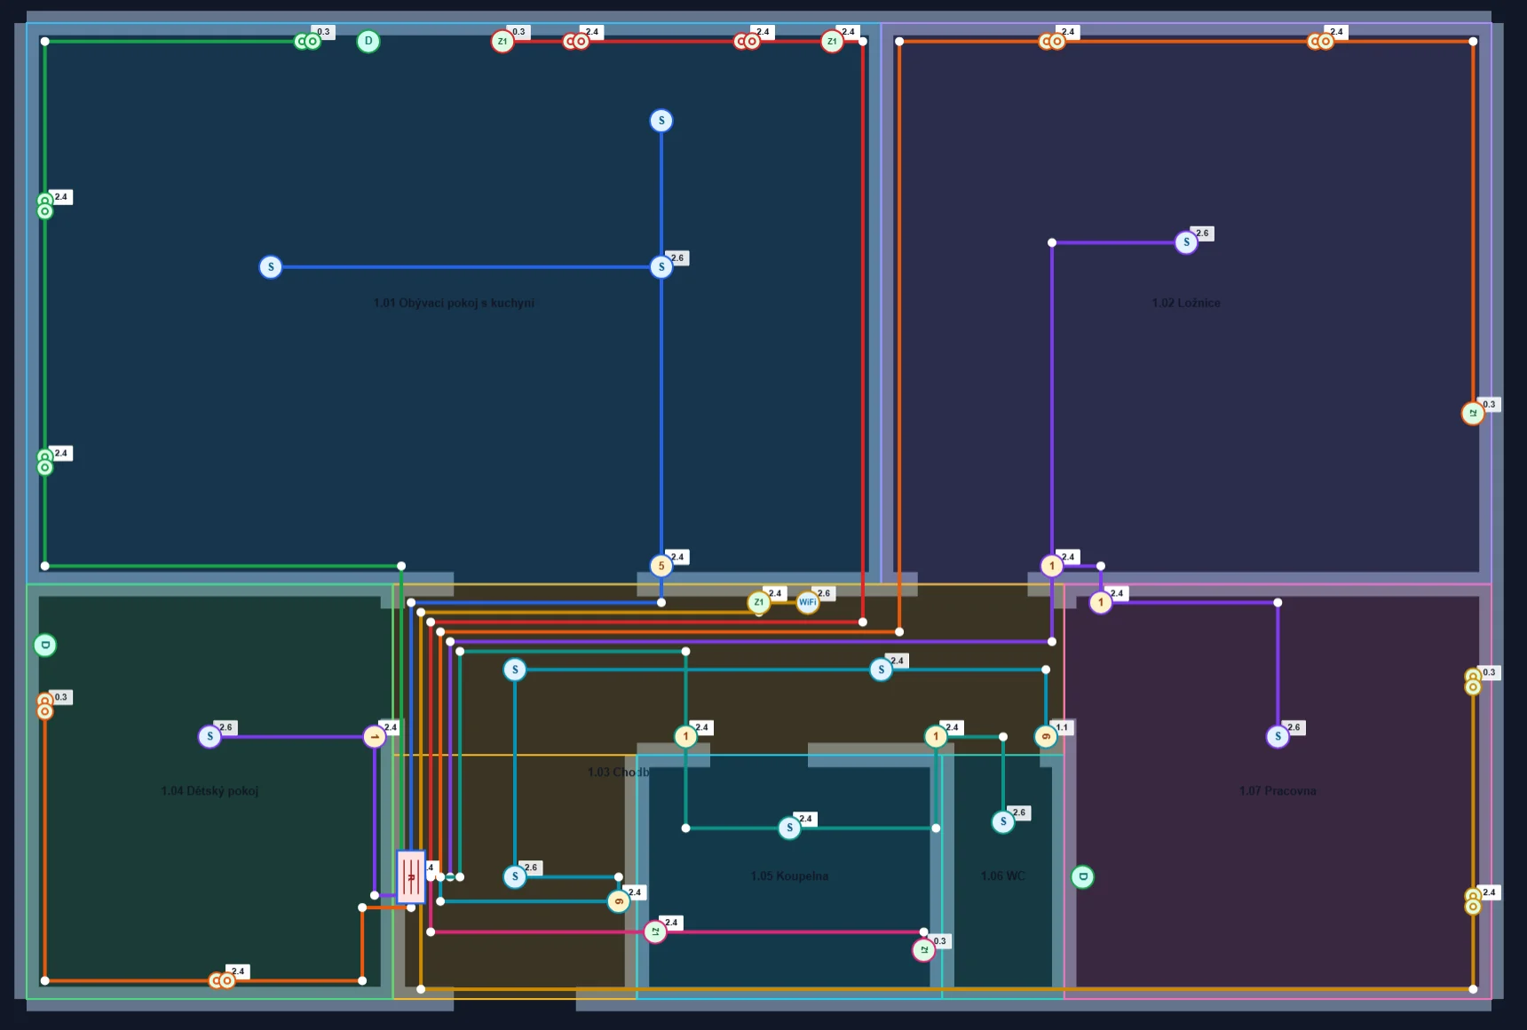Click the light S in WC room
Screen dimensions: 1527x1030
click(1003, 821)
